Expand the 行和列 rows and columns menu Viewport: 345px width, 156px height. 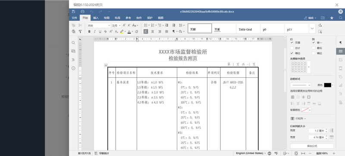point(298,119)
